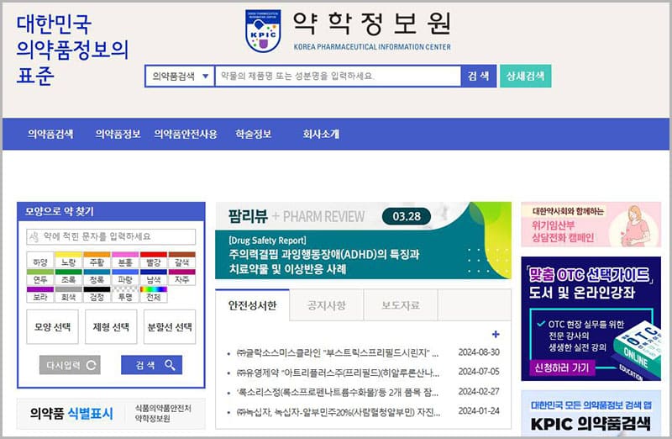Screen dimensions: 672x439
Task: Click the magnifier icon on the pill finder 검색 button
Action: [x=170, y=365]
